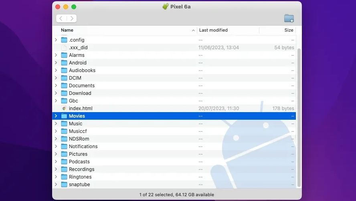Sort by the Size column header
This screenshot has width=356, height=201.
coord(277,30)
